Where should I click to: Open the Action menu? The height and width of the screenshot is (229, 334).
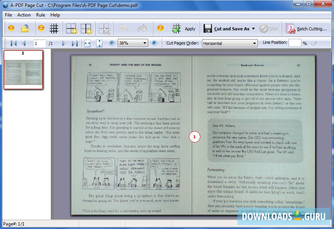click(24, 15)
